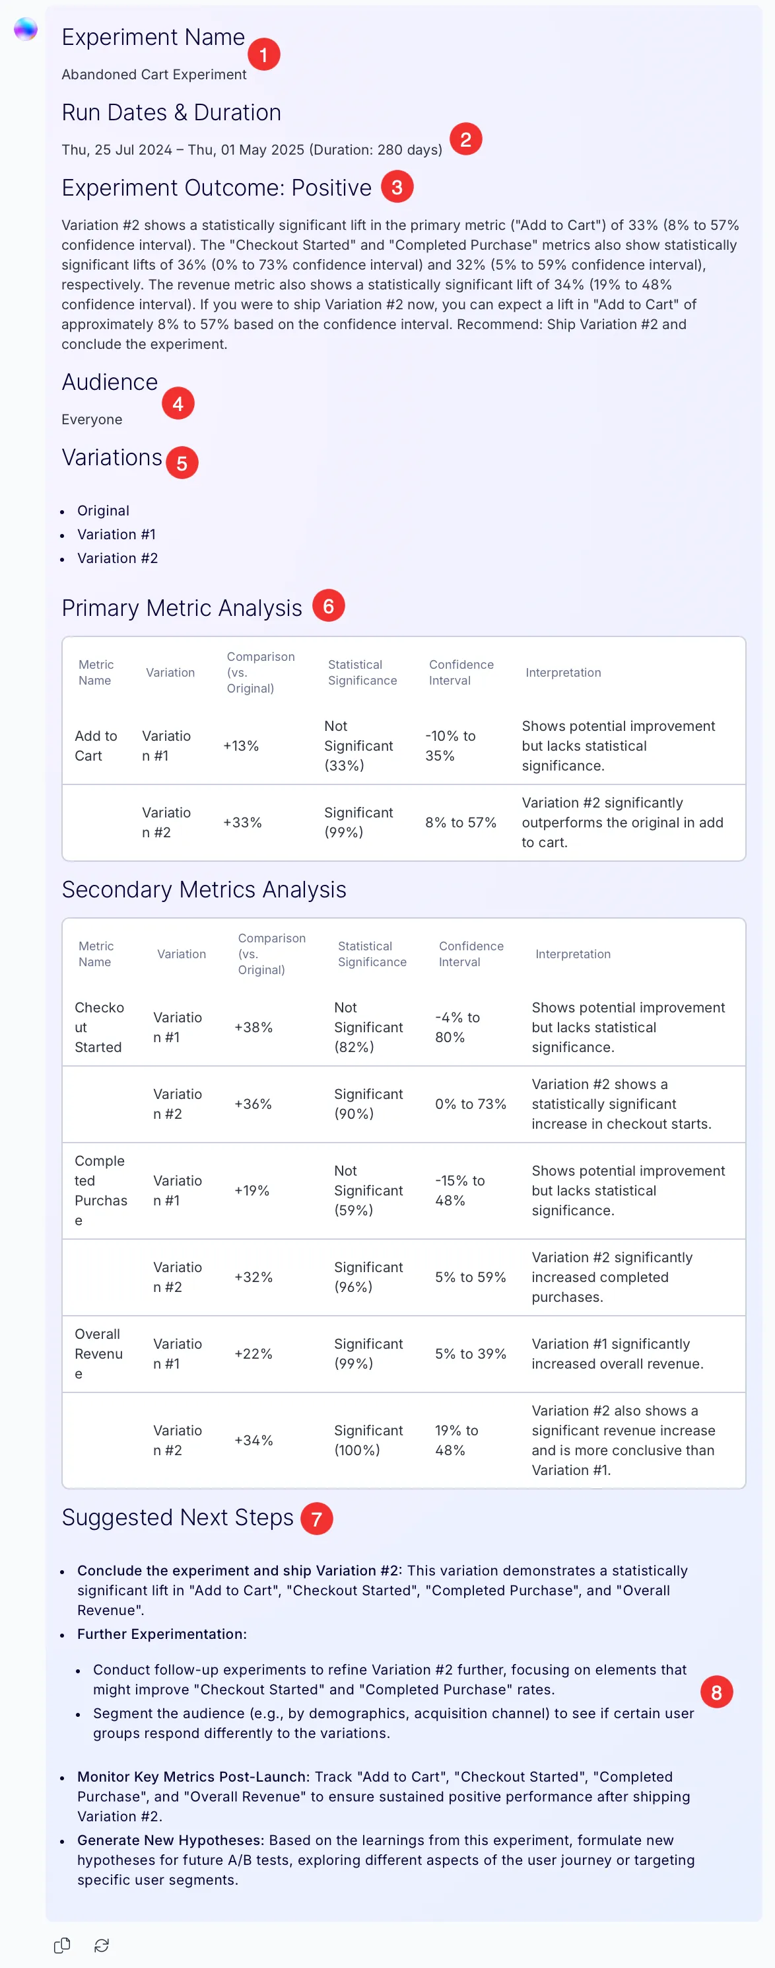Viewport: 775px width, 1968px height.
Task: Select red marker 3 by Experiment Outcome
Action: pyautogui.click(x=397, y=186)
